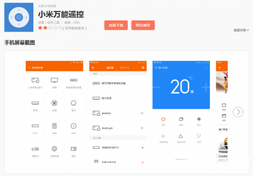Click the next screenshot arrow
This screenshot has height=176, width=253.
coord(238,112)
